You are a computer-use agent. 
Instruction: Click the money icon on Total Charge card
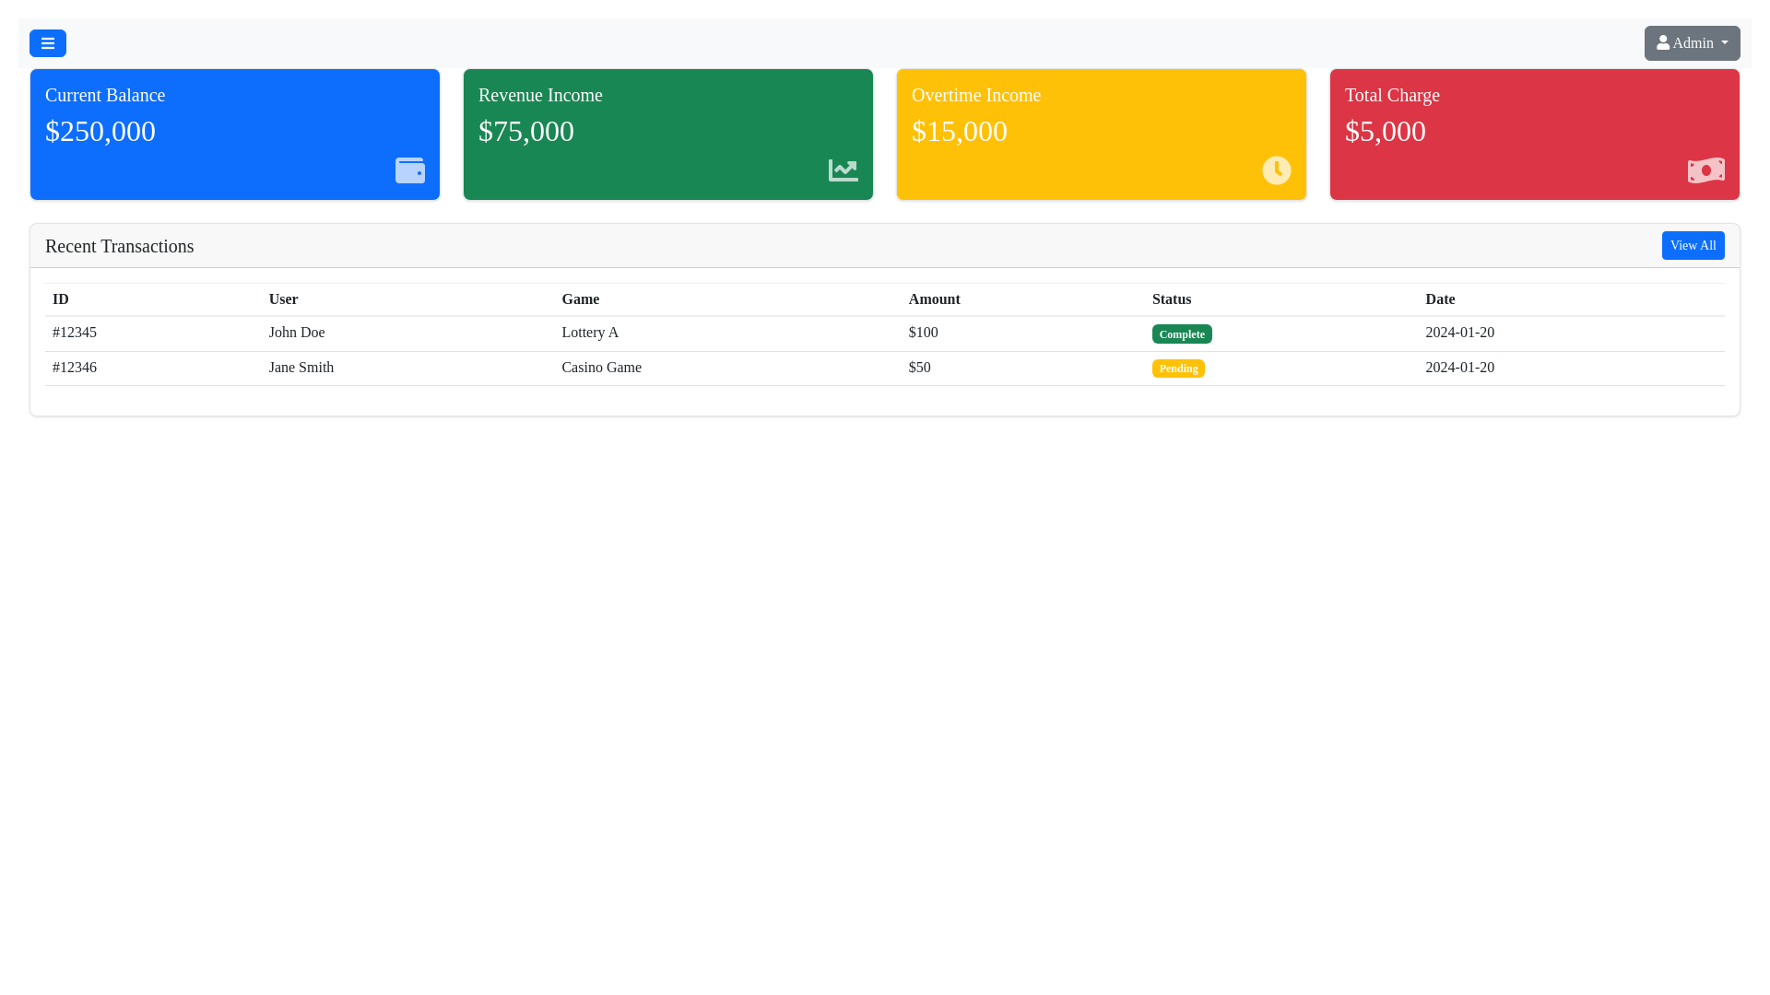tap(1706, 170)
